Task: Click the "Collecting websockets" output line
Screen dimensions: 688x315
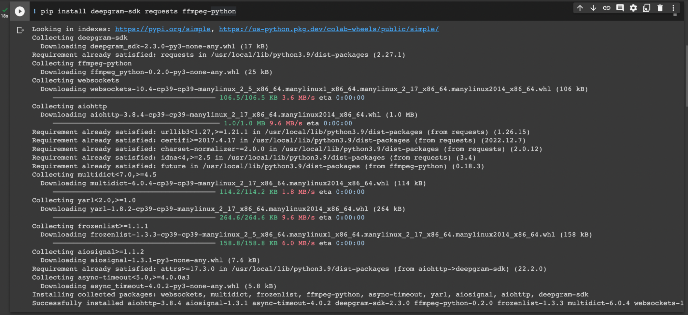Action: click(75, 80)
